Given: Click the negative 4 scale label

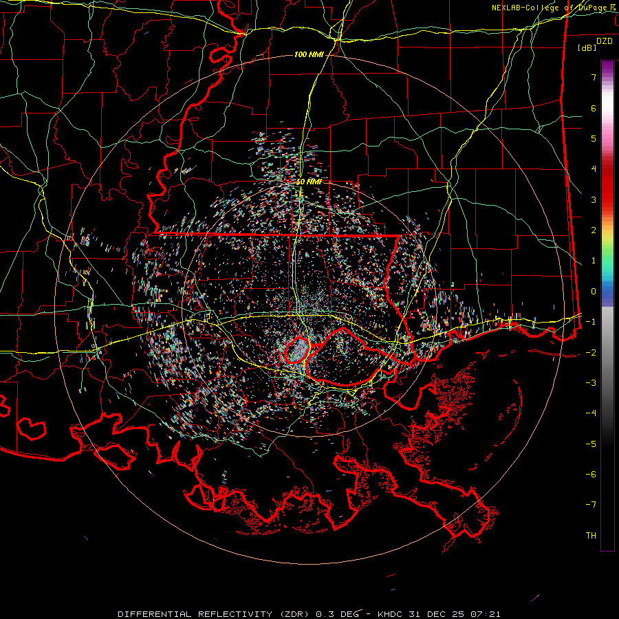Looking at the screenshot, I should point(591,413).
